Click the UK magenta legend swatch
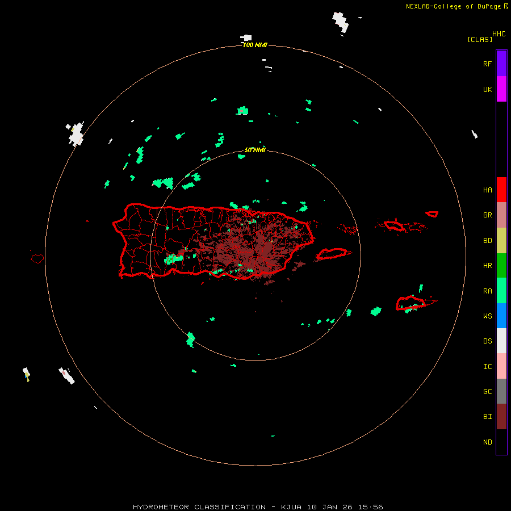Screen dimensions: 511x511 501,89
